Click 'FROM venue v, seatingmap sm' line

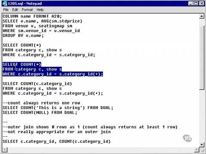click(x=37, y=26)
